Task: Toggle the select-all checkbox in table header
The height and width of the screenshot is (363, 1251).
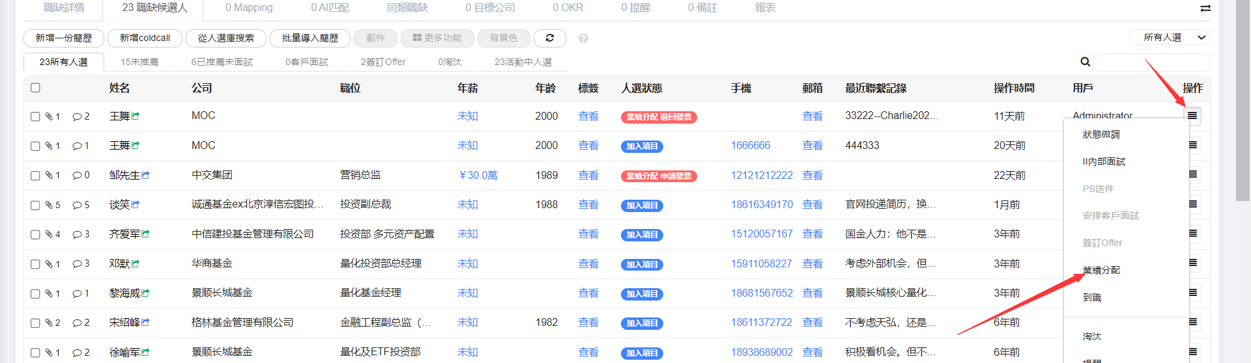Action: click(x=35, y=88)
